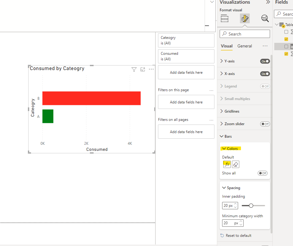Open ellipsis next to Filters on all pages
The width and height of the screenshot is (293, 246).
click(211, 120)
